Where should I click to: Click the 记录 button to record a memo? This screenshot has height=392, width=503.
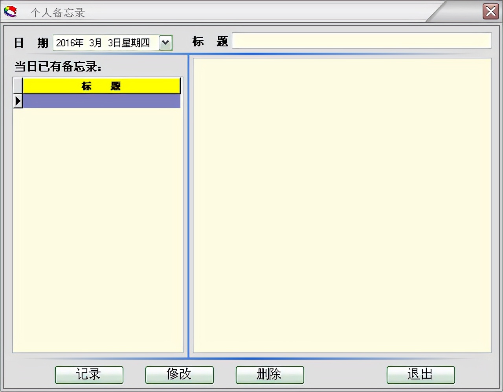pyautogui.click(x=89, y=375)
